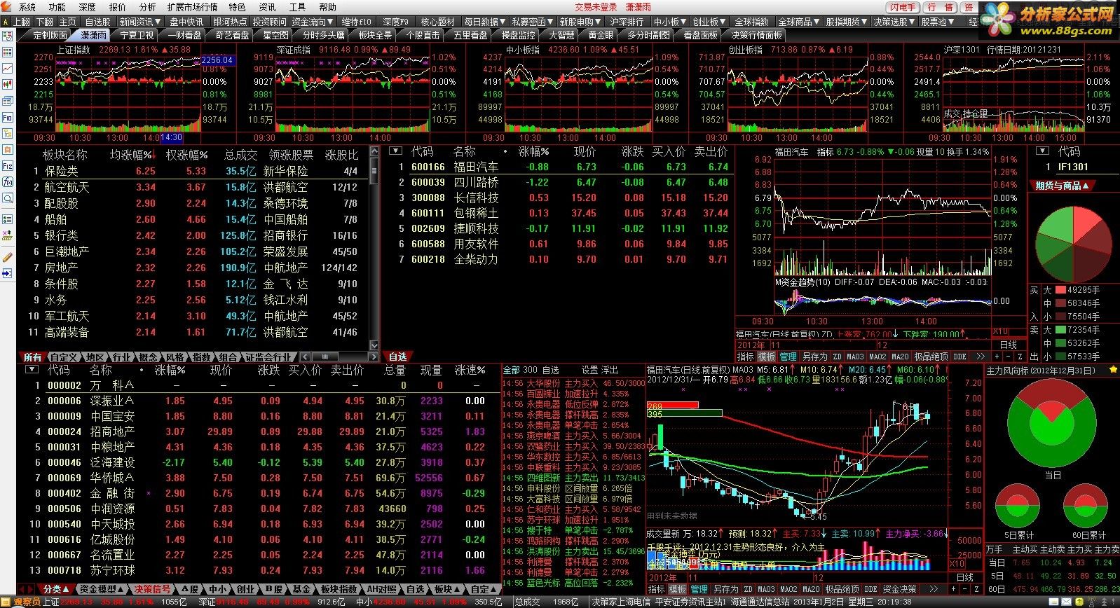The image size is (1120, 608).
Task: Click left arrow beside 分类 bottom tab
Action: pos(21,589)
